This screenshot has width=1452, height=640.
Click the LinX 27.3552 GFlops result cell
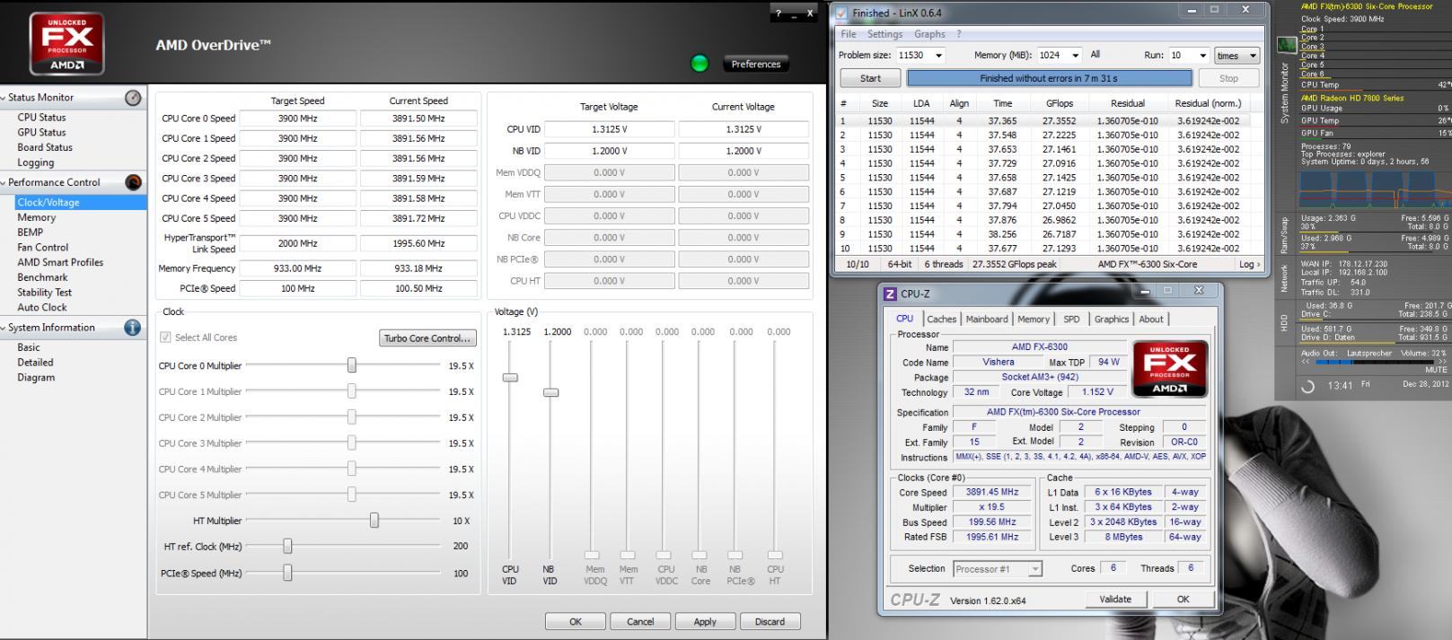tap(1060, 121)
